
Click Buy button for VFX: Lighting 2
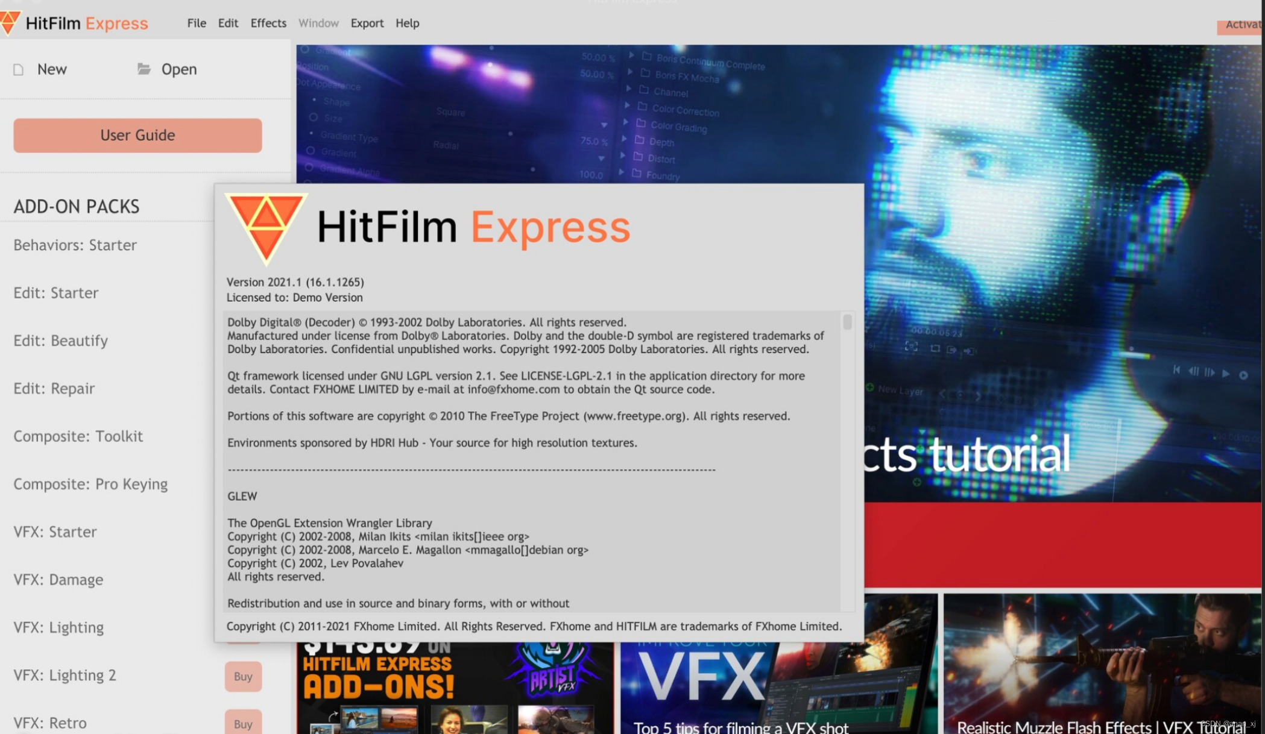(243, 676)
